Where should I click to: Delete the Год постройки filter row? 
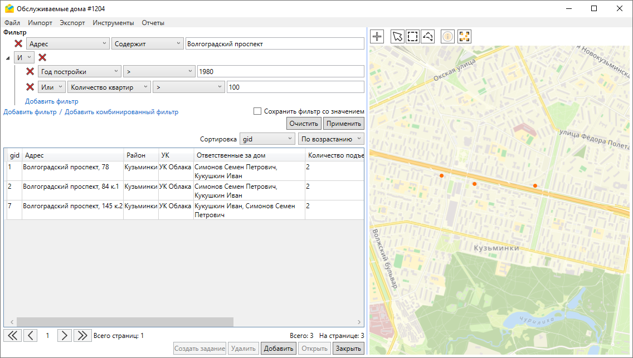tap(31, 71)
